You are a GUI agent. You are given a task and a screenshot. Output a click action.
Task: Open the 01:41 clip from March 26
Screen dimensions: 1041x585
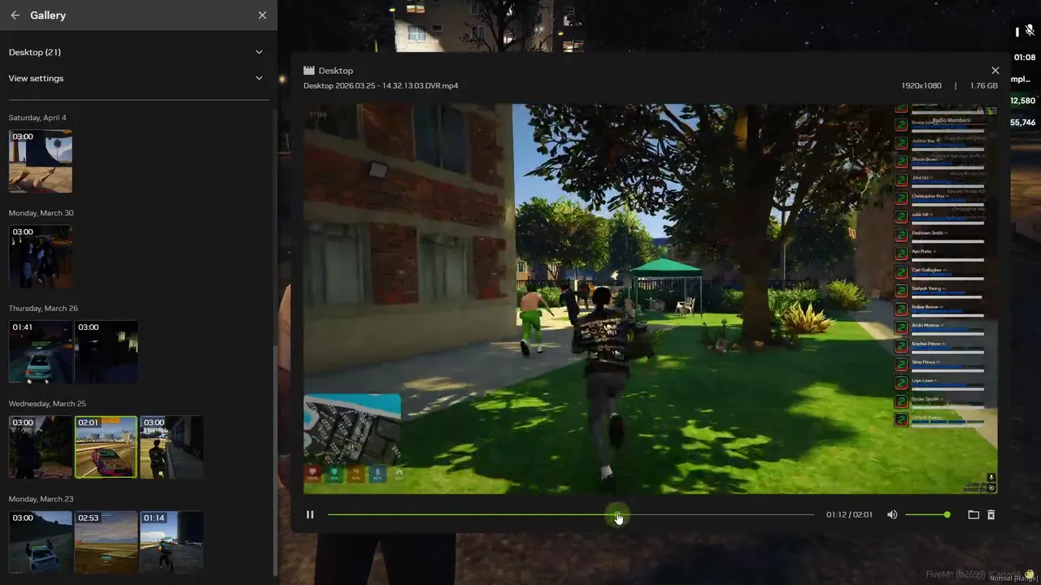pyautogui.click(x=41, y=352)
